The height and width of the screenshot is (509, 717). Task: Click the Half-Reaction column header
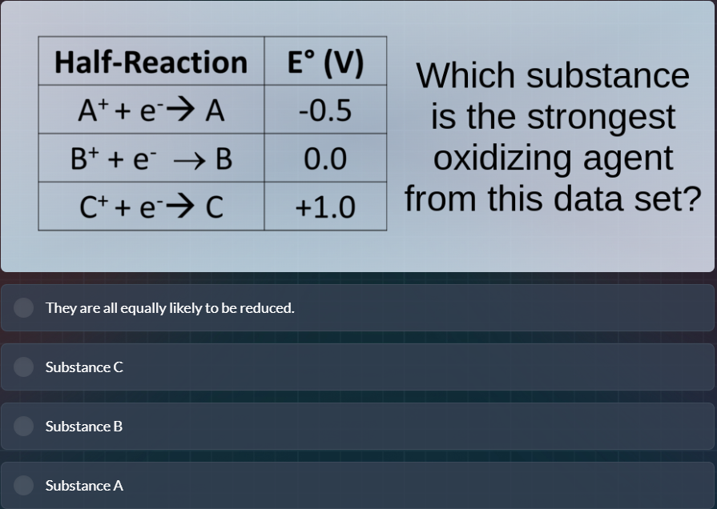tap(150, 61)
